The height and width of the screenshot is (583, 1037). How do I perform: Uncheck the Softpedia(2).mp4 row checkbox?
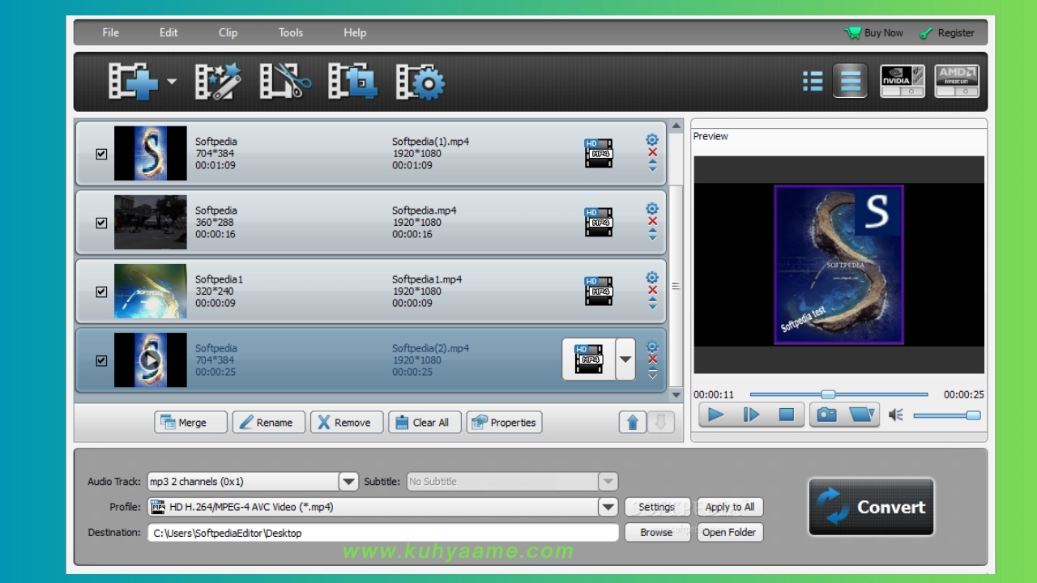point(101,360)
